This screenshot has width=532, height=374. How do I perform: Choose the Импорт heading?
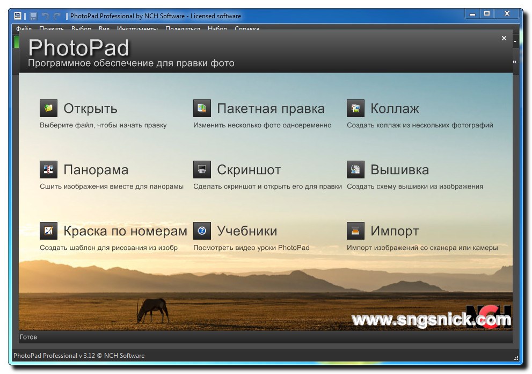tap(395, 231)
